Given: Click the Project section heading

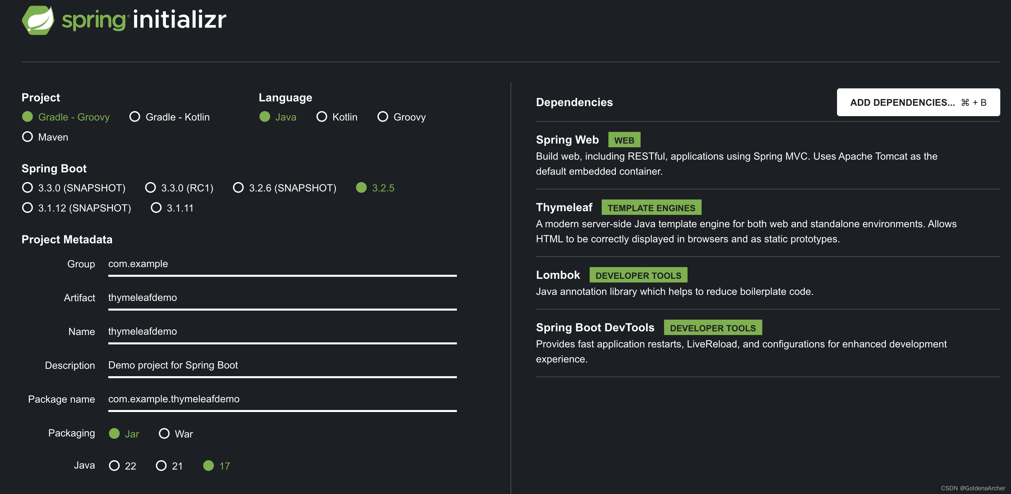Looking at the screenshot, I should coord(41,97).
